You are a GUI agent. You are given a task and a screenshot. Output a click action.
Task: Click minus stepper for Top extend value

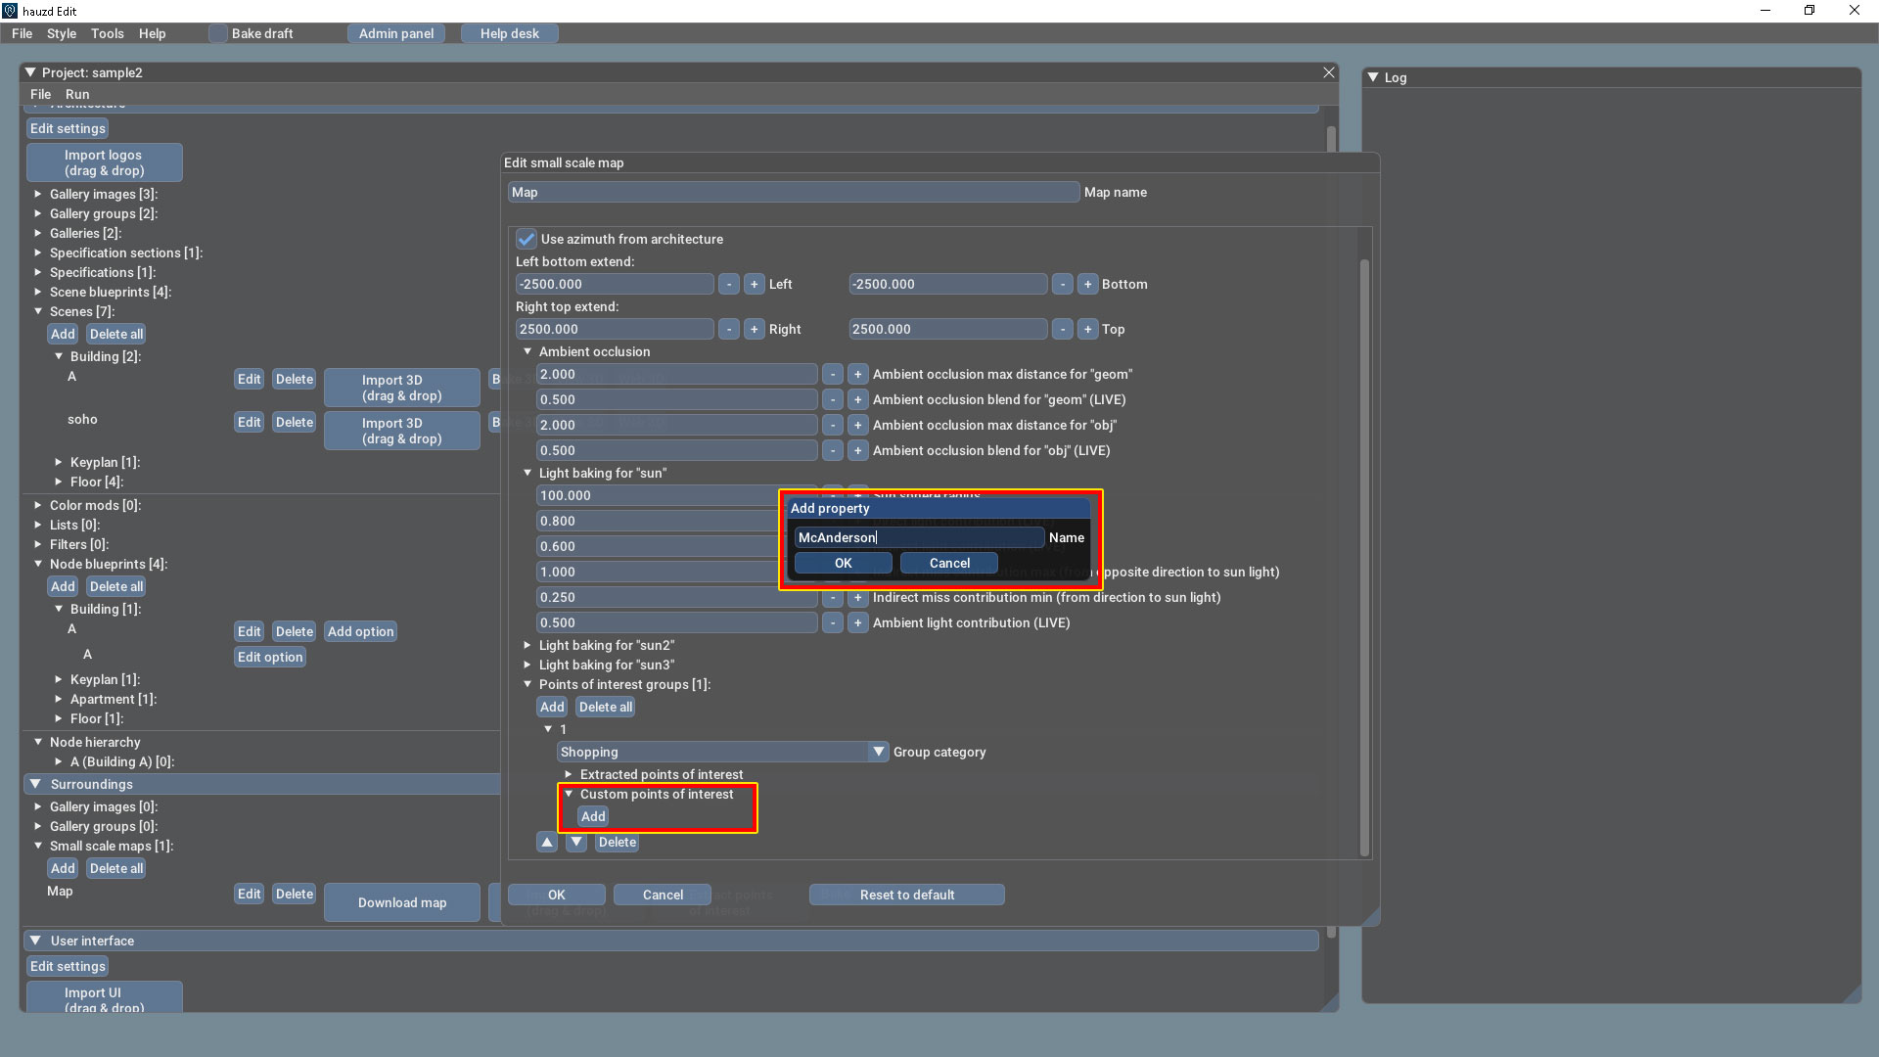(1062, 329)
